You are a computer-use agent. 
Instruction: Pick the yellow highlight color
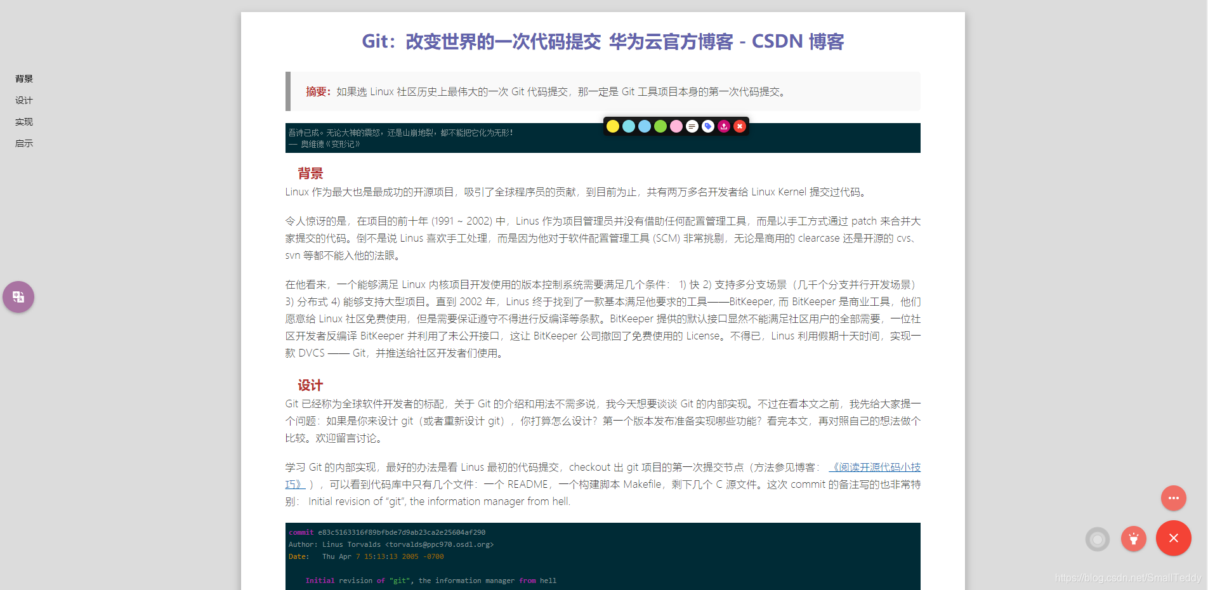(x=613, y=126)
